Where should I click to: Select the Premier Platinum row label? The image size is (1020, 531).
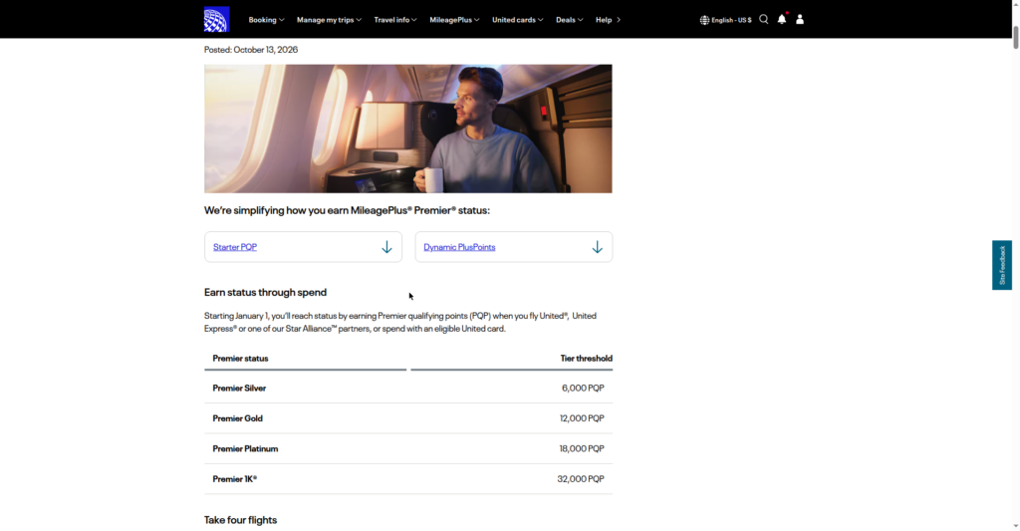245,449
